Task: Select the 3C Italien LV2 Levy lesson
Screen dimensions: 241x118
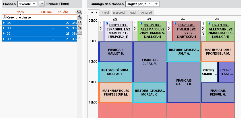Action: pyautogui.click(x=186, y=31)
